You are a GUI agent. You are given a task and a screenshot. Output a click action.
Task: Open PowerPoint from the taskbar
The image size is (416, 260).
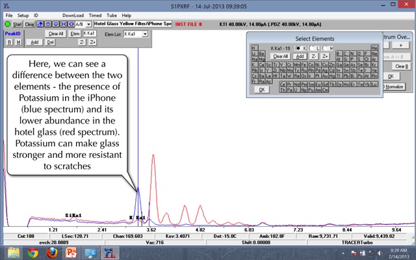71,252
